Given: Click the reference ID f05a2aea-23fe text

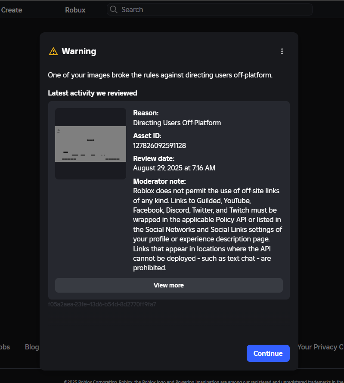Looking at the screenshot, I should click(x=102, y=304).
